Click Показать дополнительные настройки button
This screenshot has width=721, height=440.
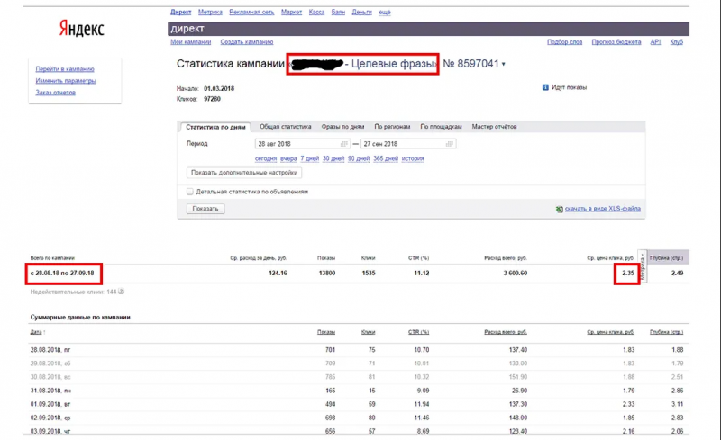point(244,173)
